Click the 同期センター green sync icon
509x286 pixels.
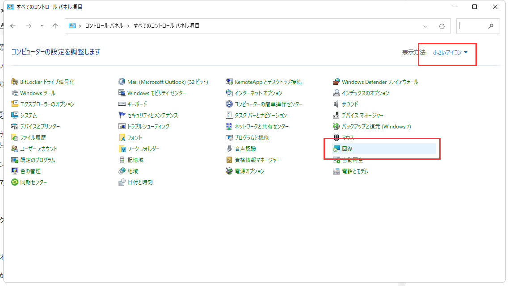pos(15,182)
